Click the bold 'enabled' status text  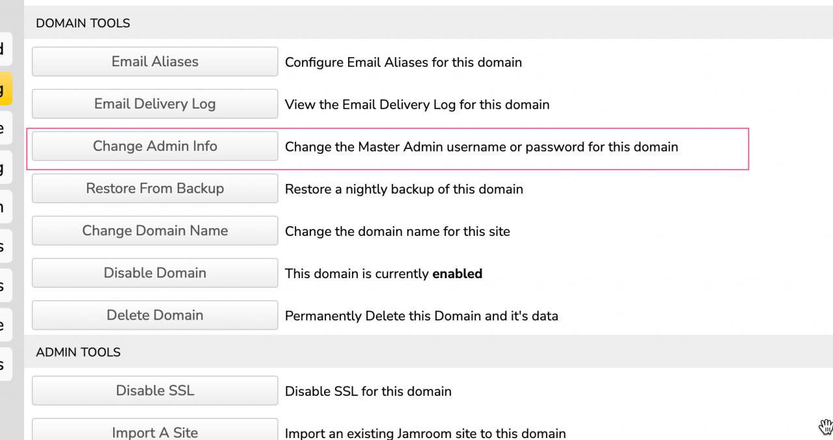tap(457, 274)
